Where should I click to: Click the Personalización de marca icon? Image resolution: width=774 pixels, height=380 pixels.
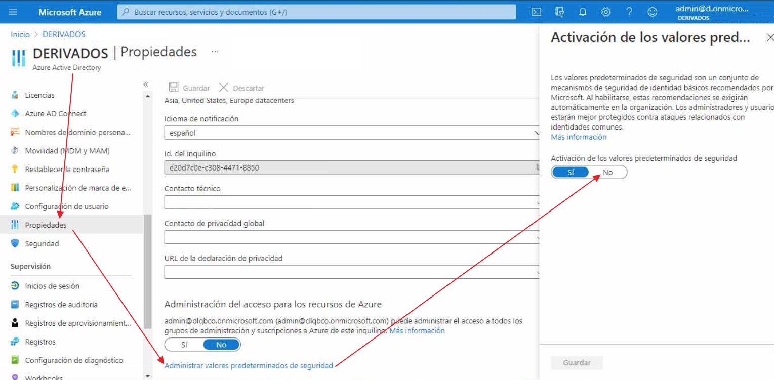(x=15, y=188)
